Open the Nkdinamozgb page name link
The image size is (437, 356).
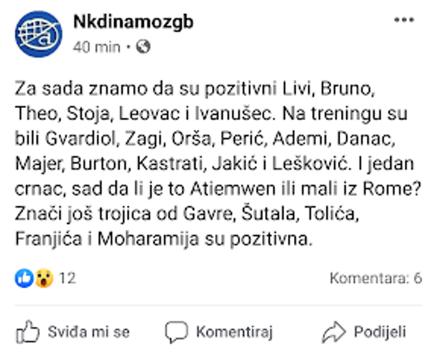click(x=133, y=21)
